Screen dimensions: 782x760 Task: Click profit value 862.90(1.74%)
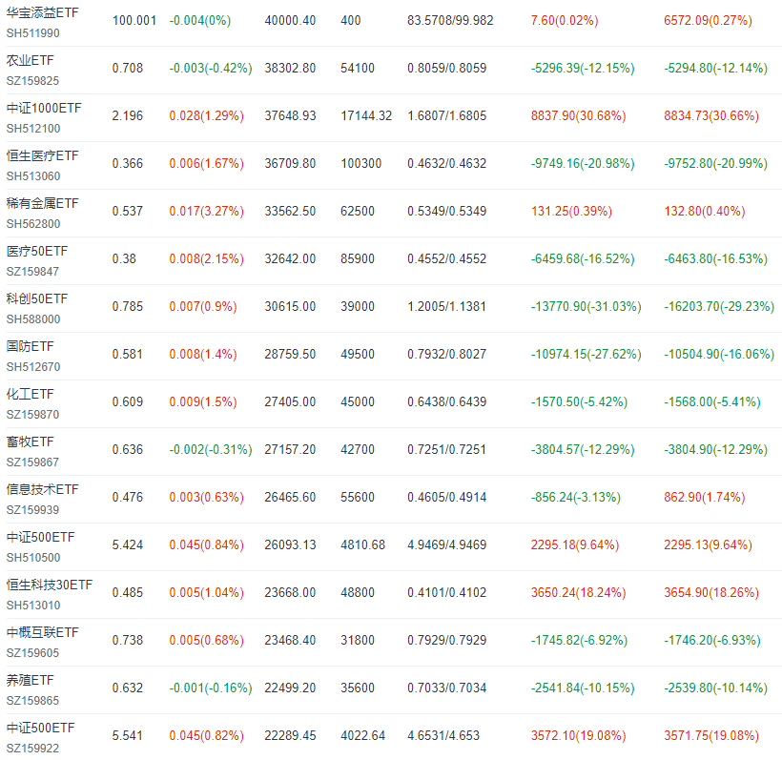704,497
